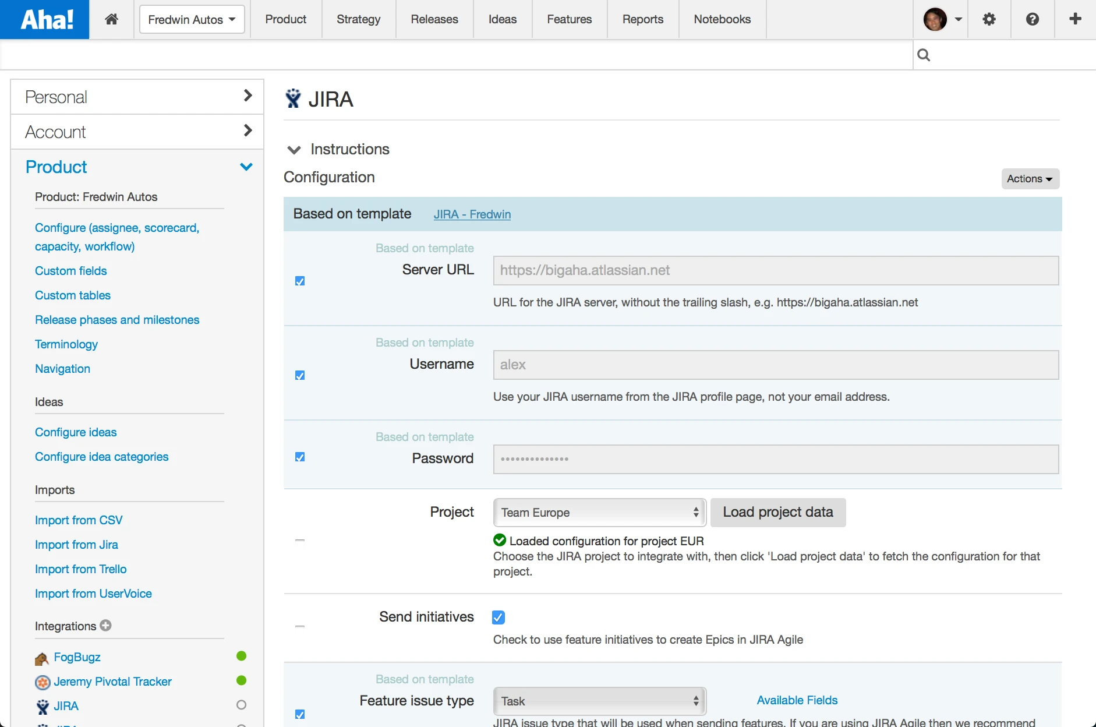Open Release phases and milestones link
Screen dimensions: 1096x727
117,320
